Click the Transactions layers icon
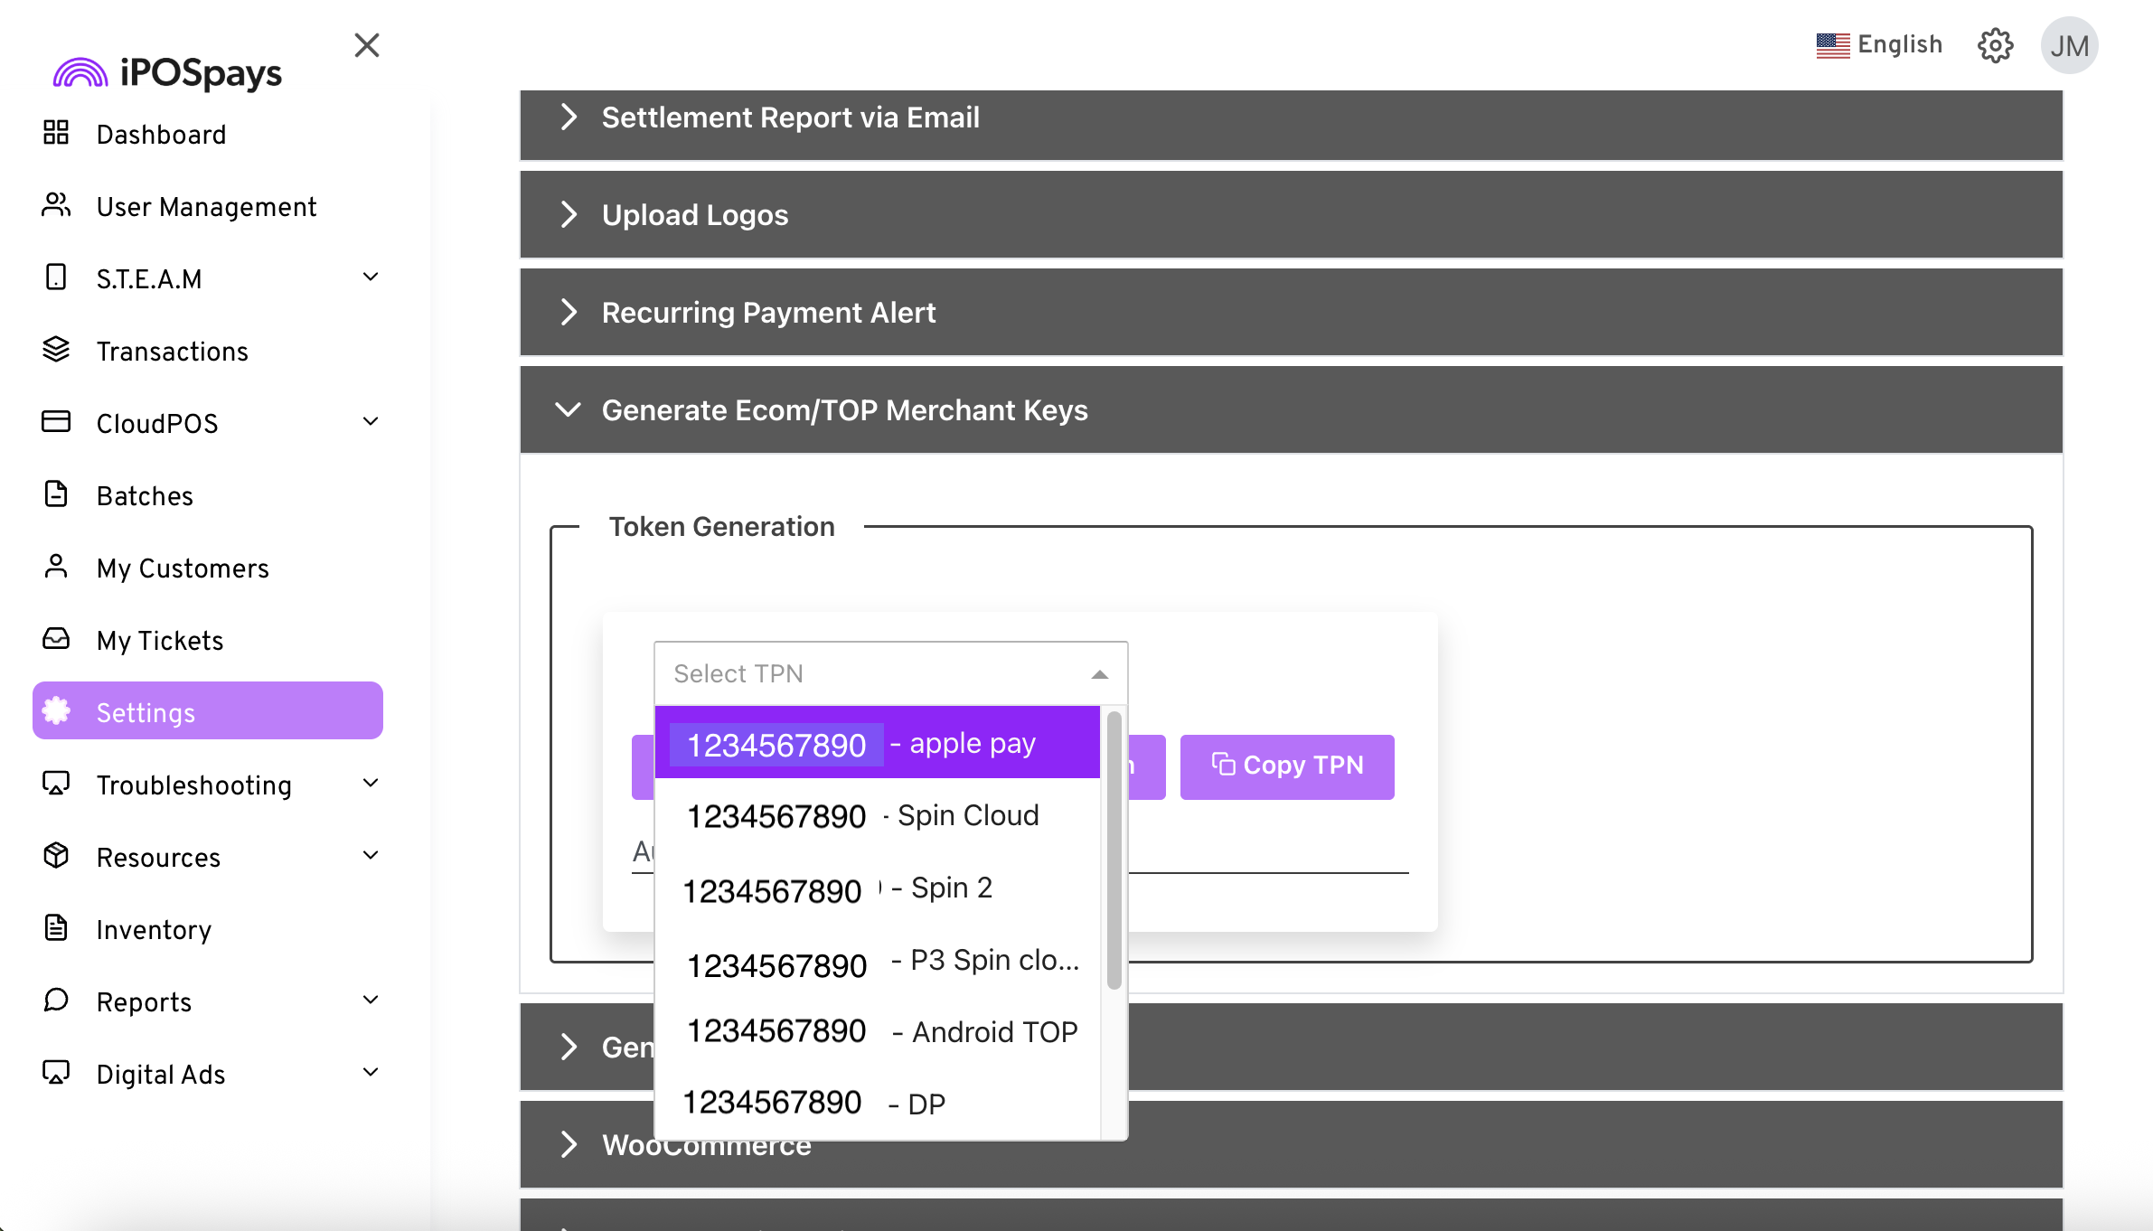This screenshot has height=1231, width=2153. (x=56, y=350)
